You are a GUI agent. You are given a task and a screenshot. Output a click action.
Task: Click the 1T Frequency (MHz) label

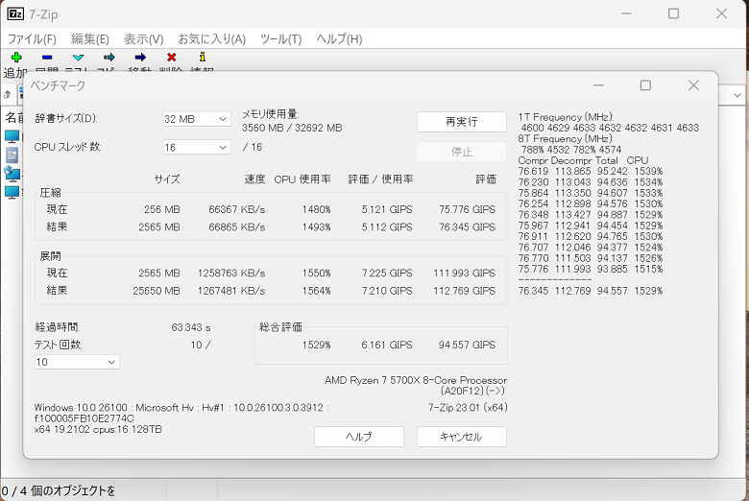coord(566,117)
